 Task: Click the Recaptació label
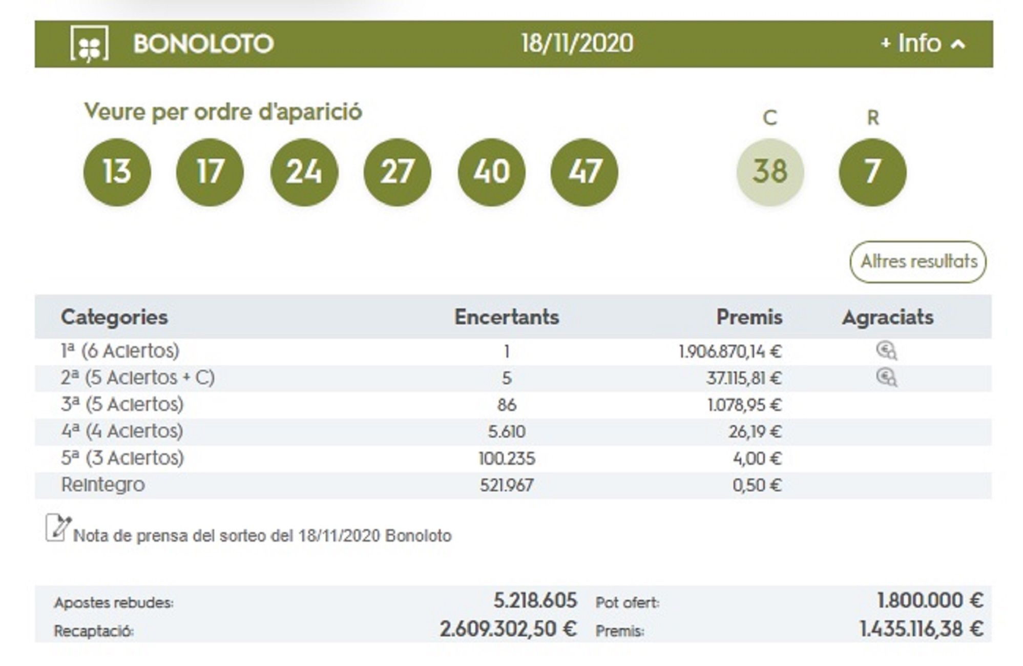pos(94,631)
